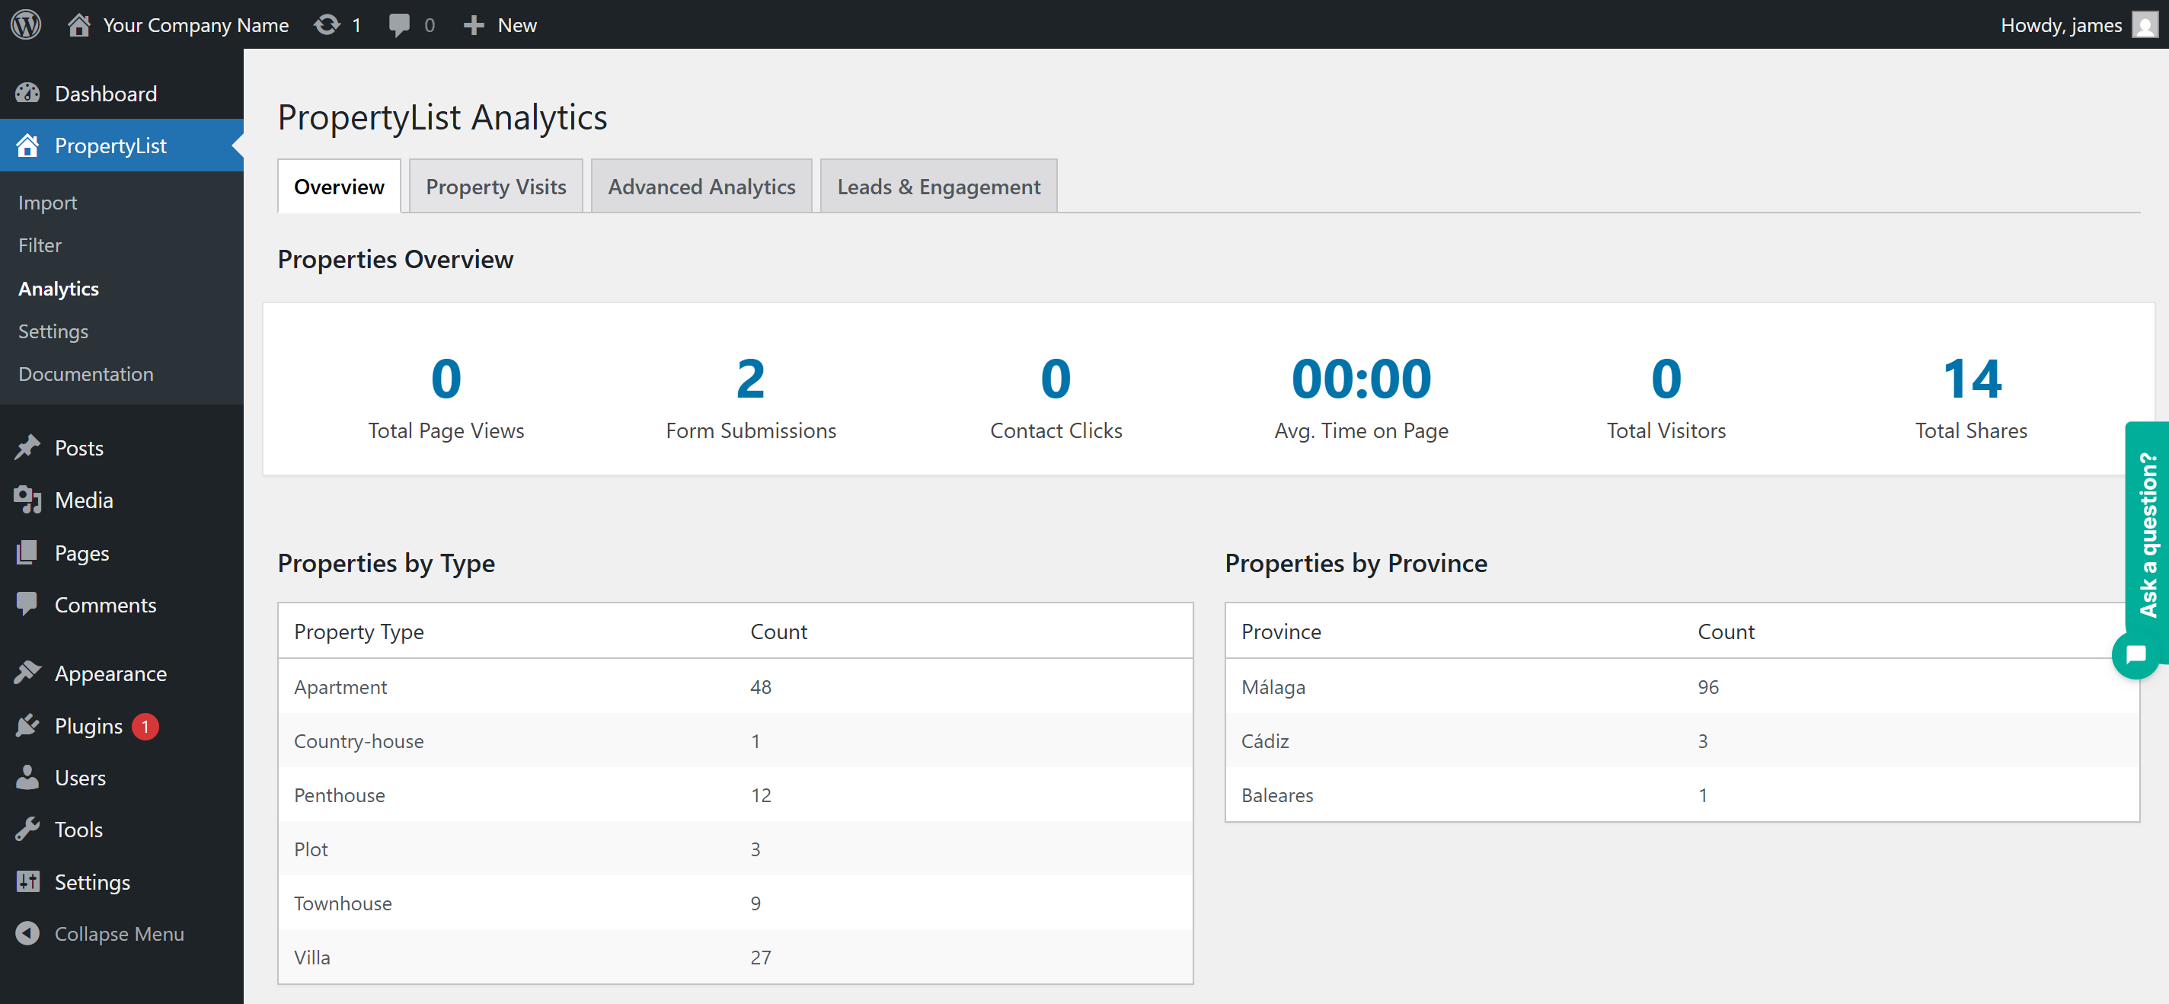Select the Leads & Engagement tab

pos(938,185)
